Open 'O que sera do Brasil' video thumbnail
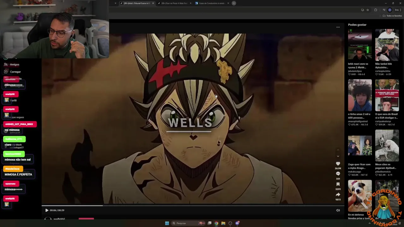404x227 pixels. pyautogui.click(x=387, y=95)
